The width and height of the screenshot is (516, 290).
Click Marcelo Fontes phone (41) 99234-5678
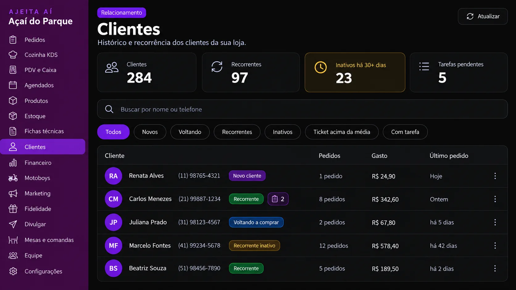coord(199,246)
